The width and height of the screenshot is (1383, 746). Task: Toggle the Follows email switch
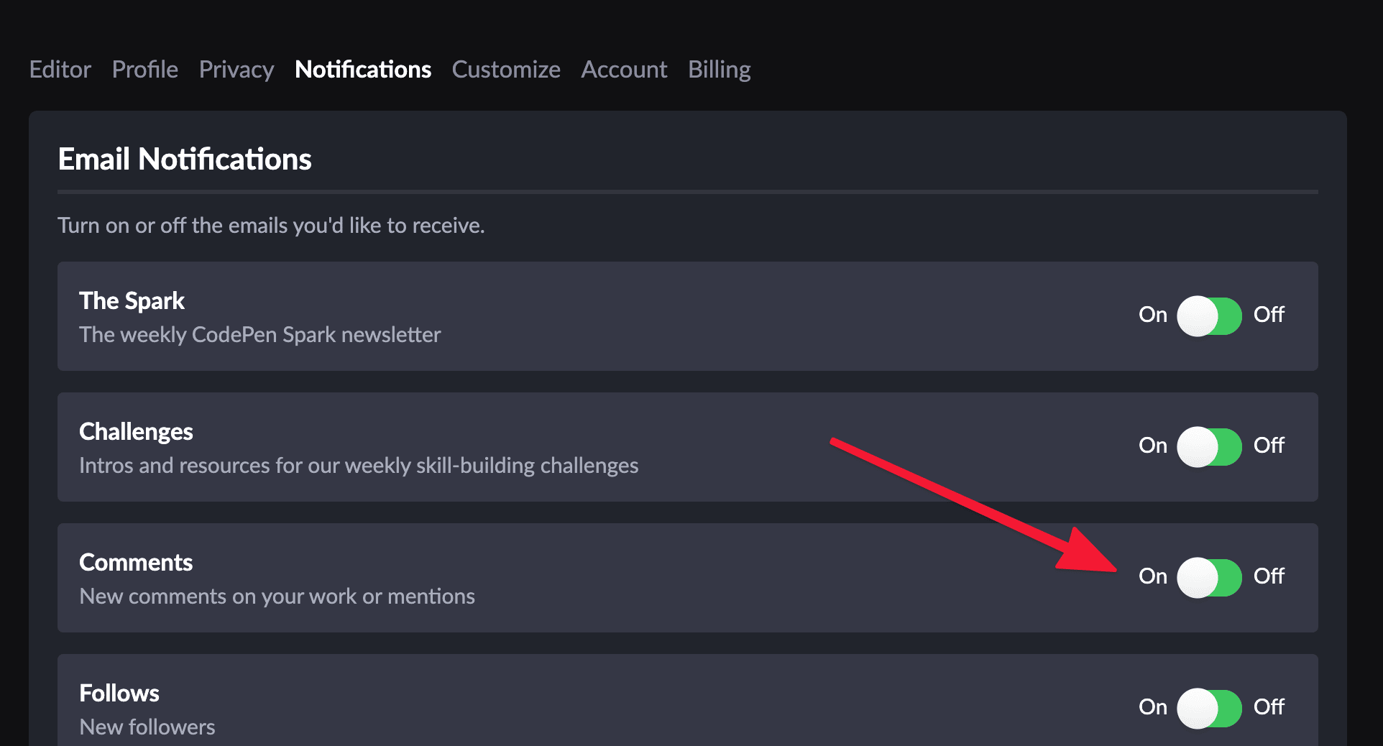[x=1209, y=709]
